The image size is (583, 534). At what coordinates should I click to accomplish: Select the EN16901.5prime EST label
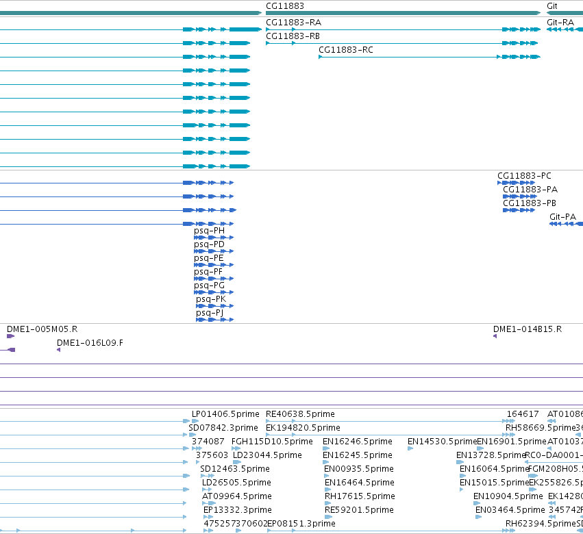pyautogui.click(x=512, y=442)
